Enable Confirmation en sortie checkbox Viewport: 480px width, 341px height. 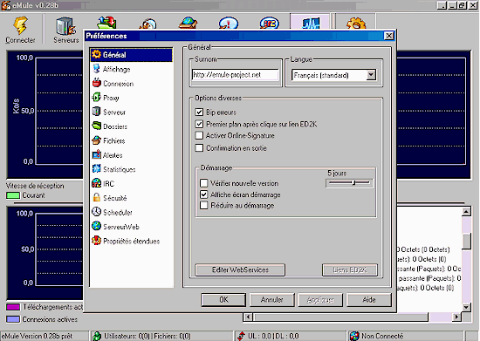199,148
